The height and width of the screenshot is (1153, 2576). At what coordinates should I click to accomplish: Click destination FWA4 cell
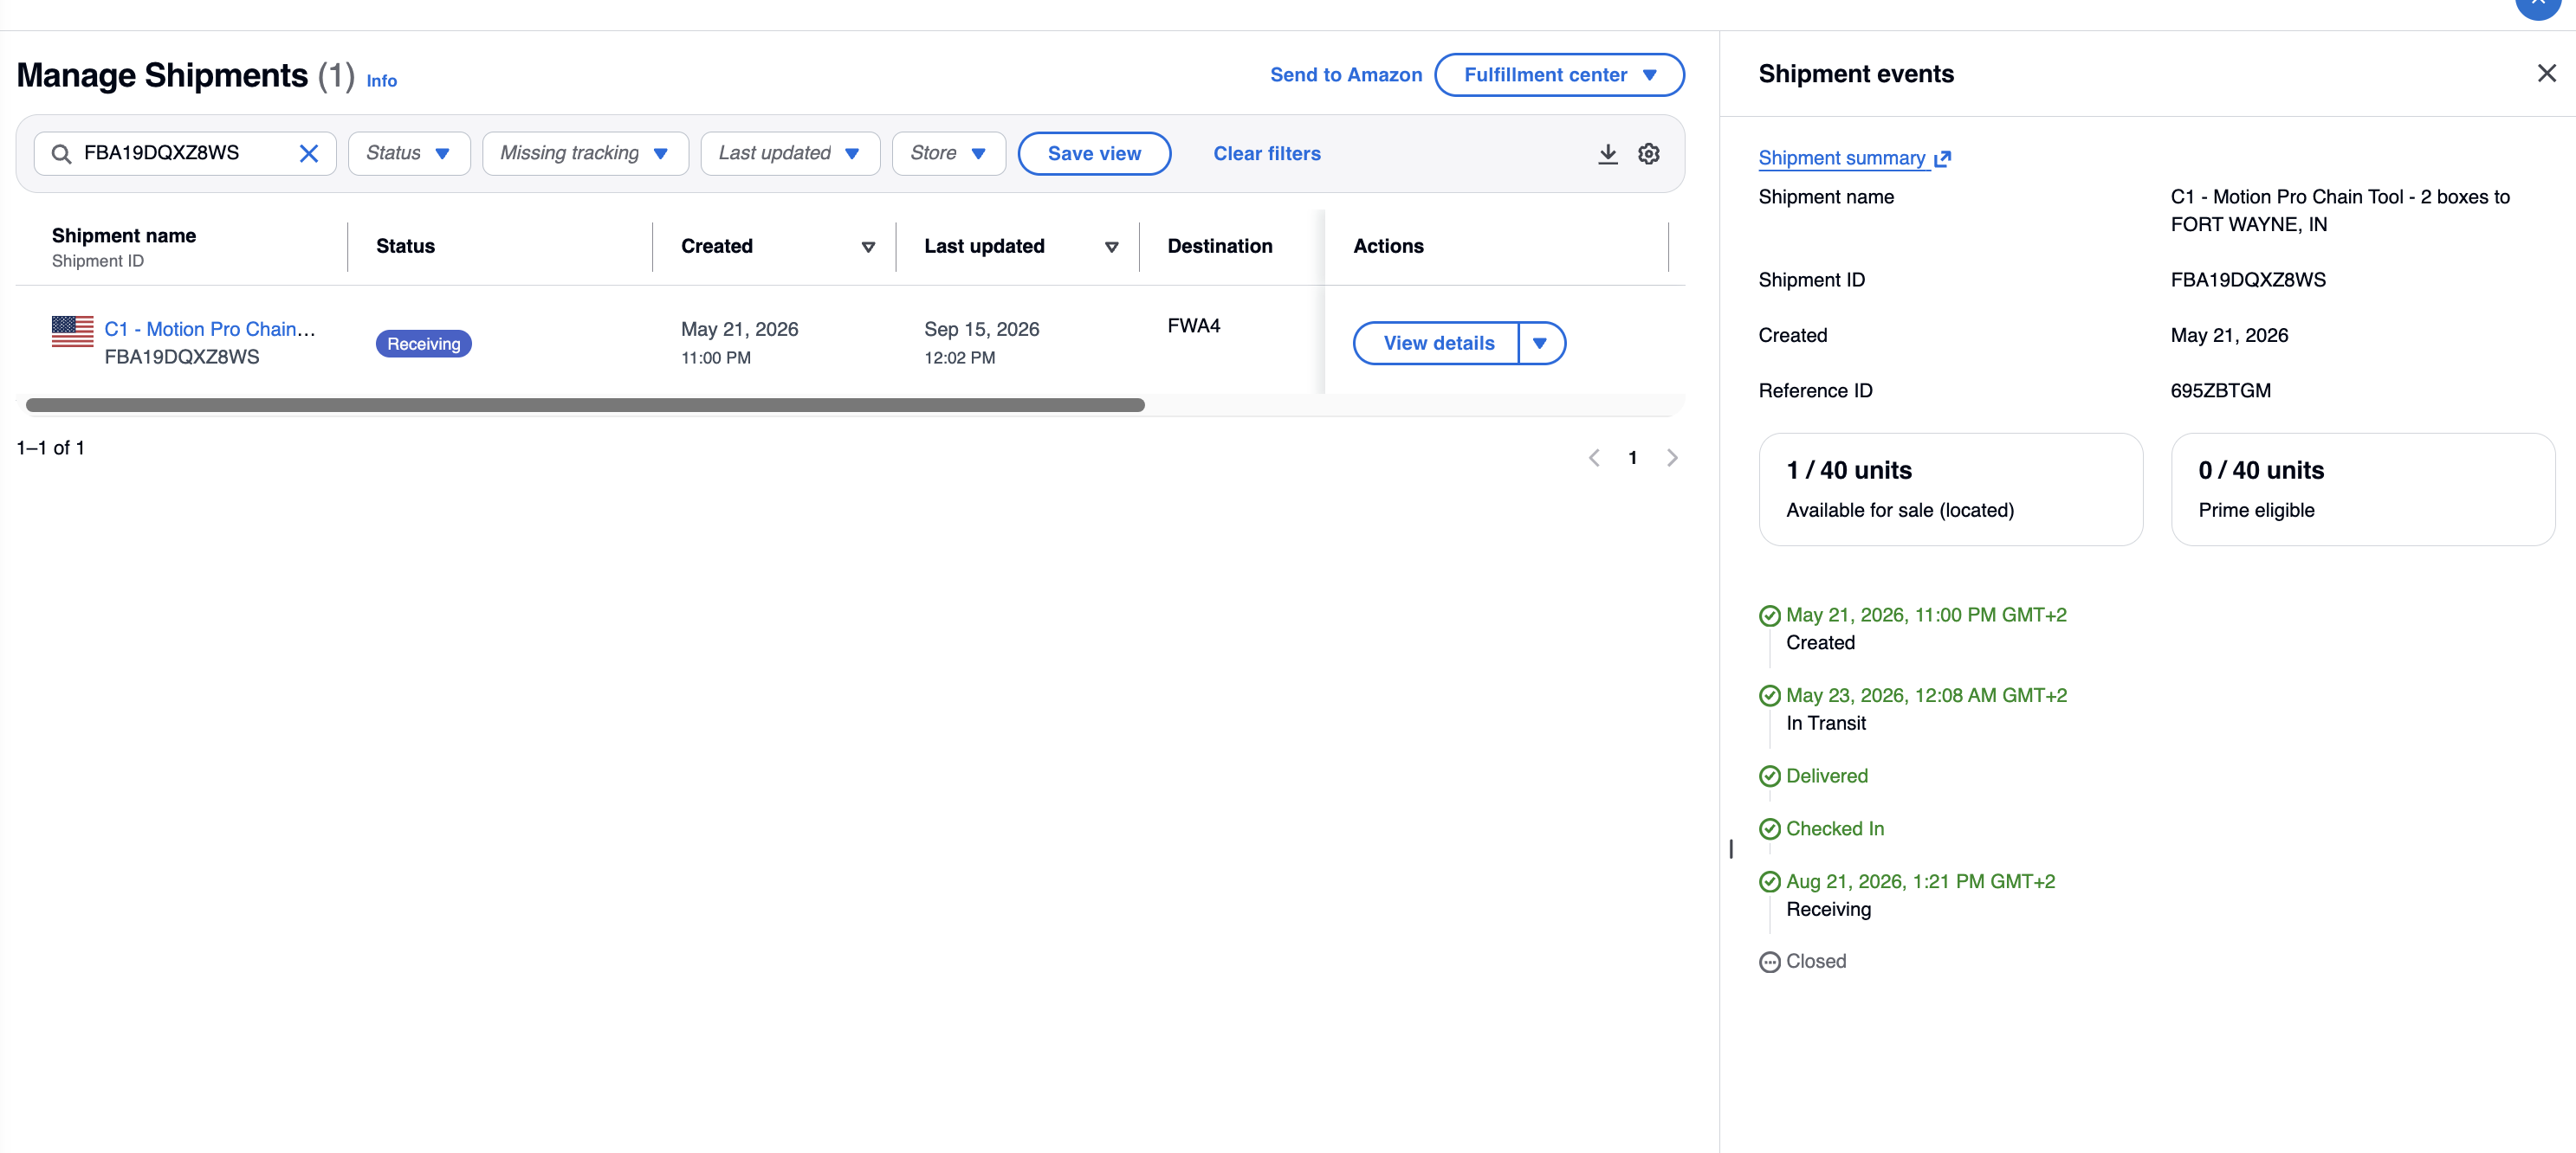1193,326
